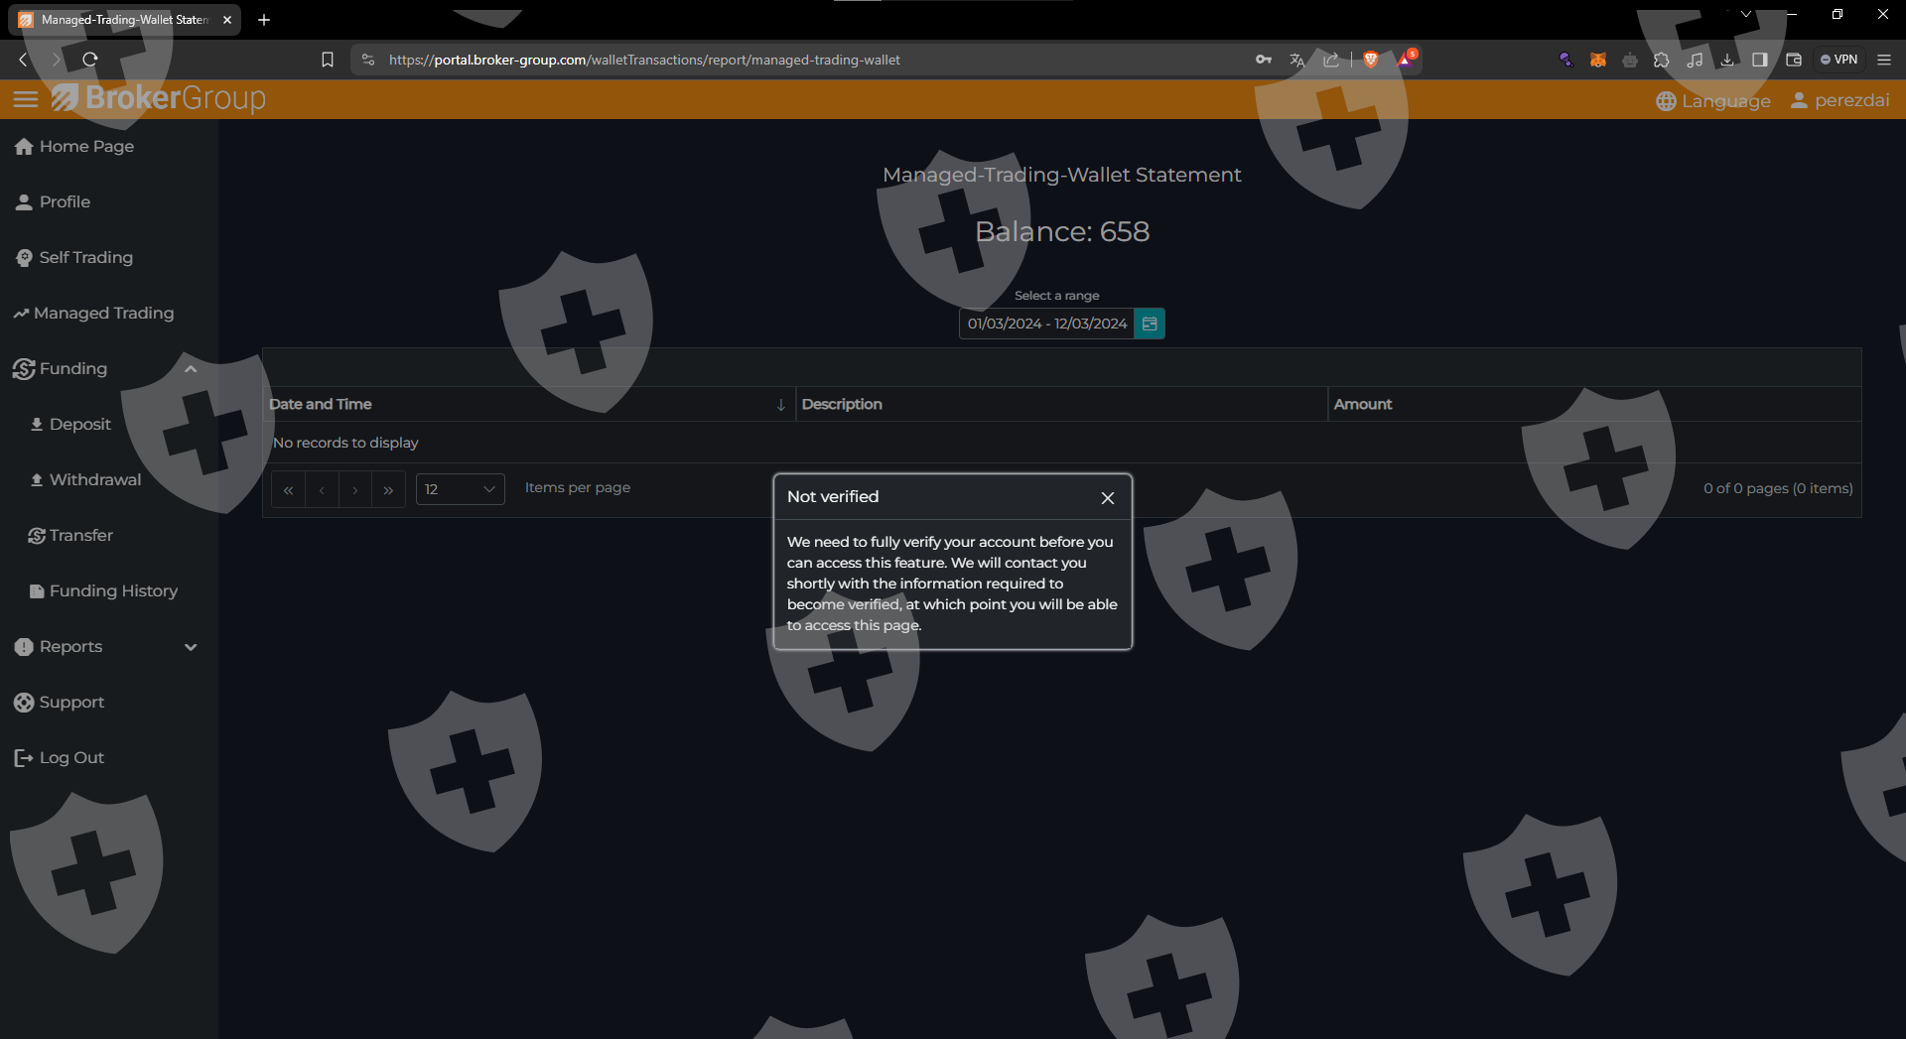Open the MetaMask fox extension
This screenshot has height=1039, width=1906.
tap(1598, 60)
